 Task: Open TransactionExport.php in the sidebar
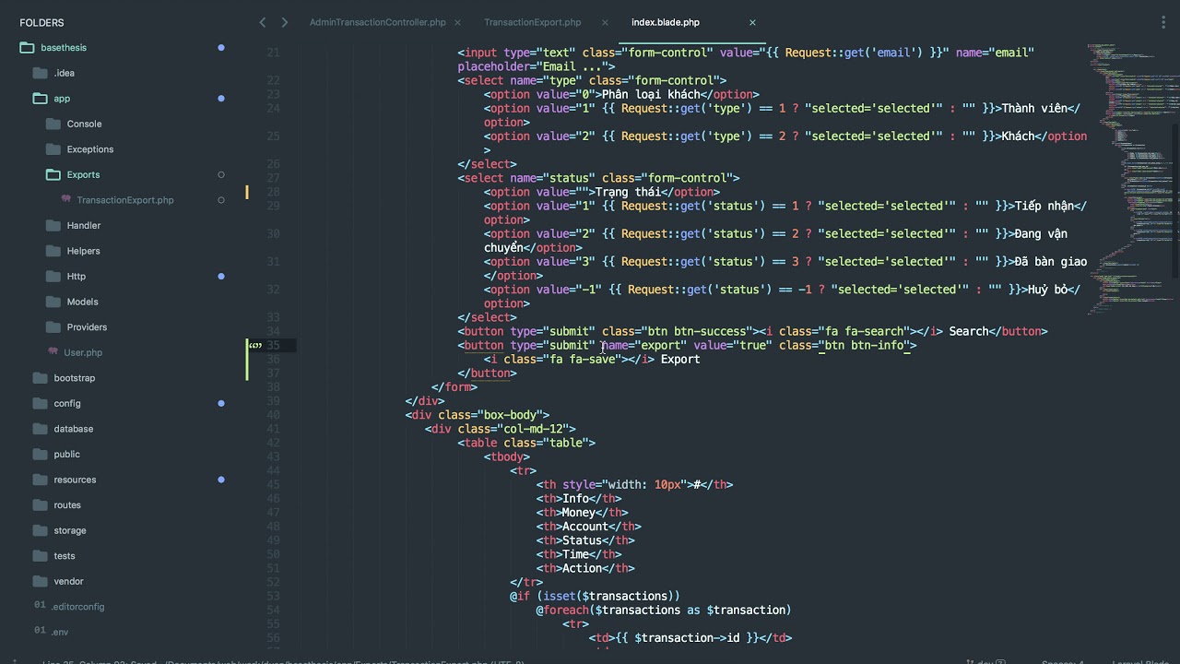pos(125,200)
